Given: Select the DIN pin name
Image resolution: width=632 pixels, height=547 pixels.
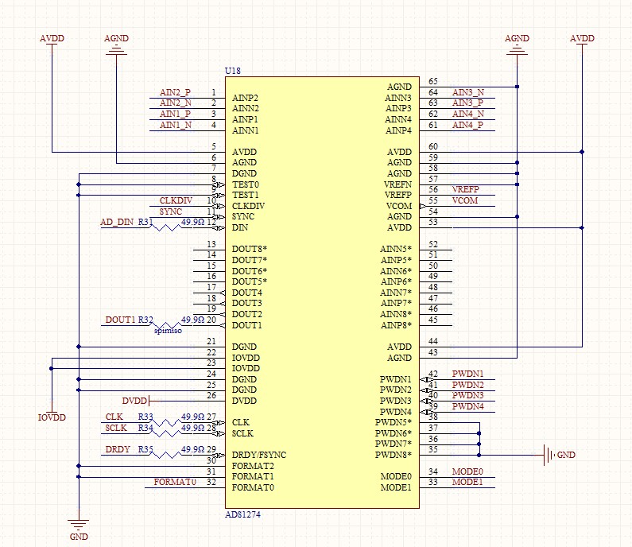Looking at the screenshot, I should pos(240,227).
